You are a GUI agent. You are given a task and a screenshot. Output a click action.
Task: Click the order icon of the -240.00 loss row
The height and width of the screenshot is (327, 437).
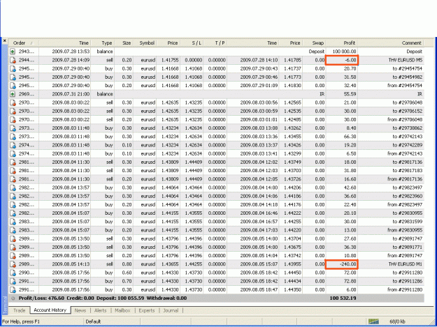[13, 264]
